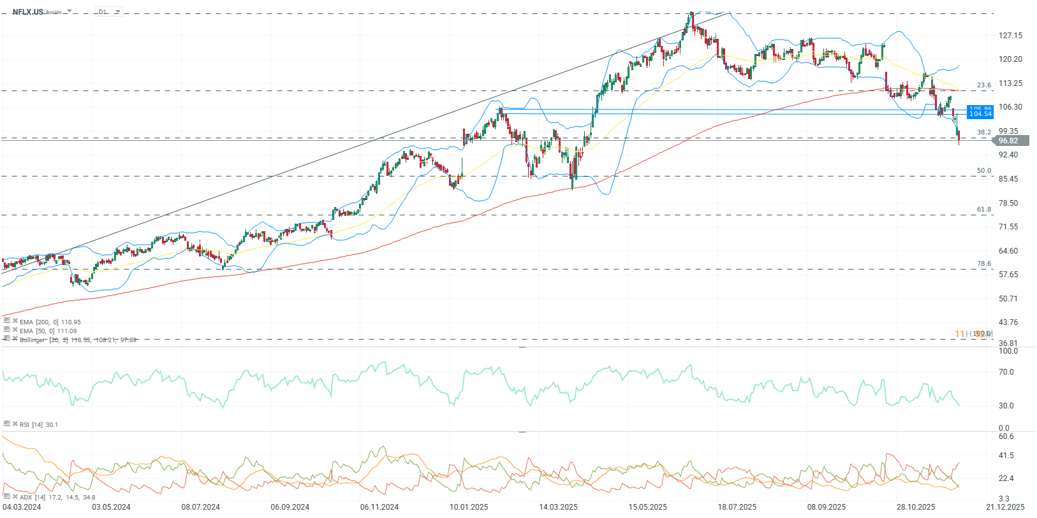Click the 38.2 Fibonacci level label
Viewport: 1037px width, 518px height.
pyautogui.click(x=984, y=133)
